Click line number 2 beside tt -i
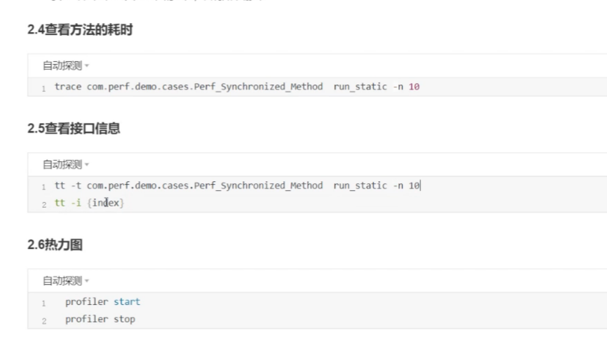The width and height of the screenshot is (607, 363). [44, 205]
